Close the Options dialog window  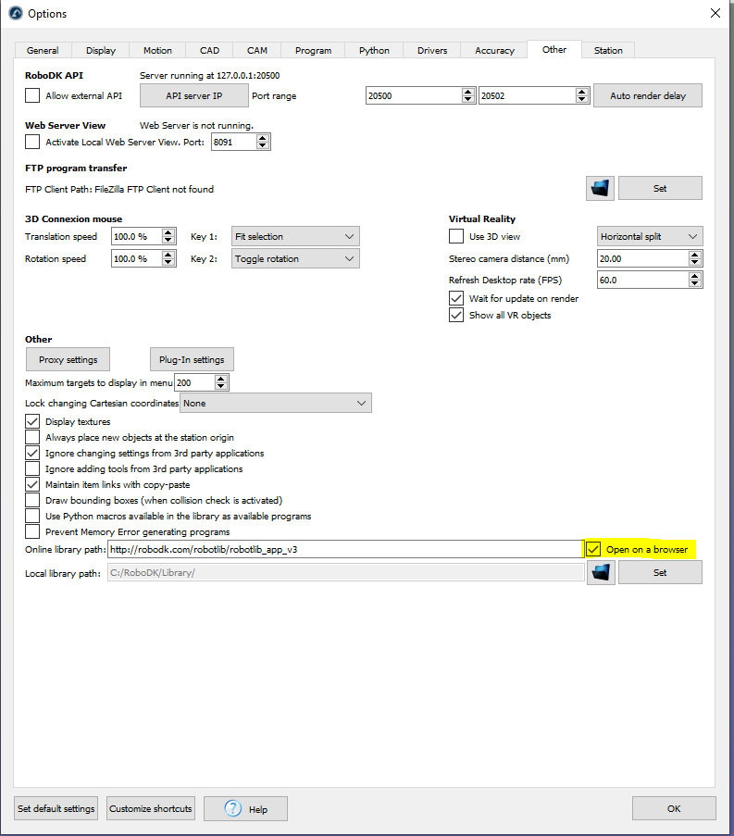click(x=714, y=13)
